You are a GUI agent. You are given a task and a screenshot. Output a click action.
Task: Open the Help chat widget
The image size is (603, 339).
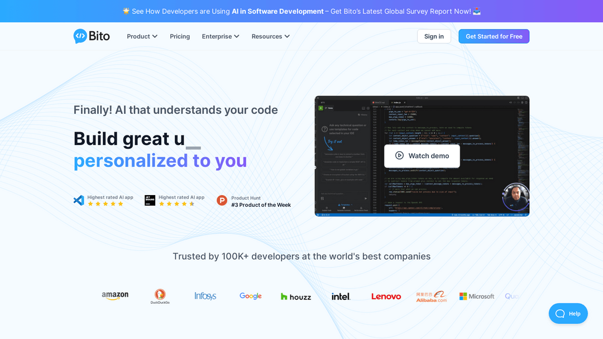tap(568, 313)
